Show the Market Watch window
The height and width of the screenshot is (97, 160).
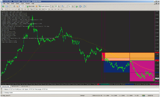tap(11, 6)
